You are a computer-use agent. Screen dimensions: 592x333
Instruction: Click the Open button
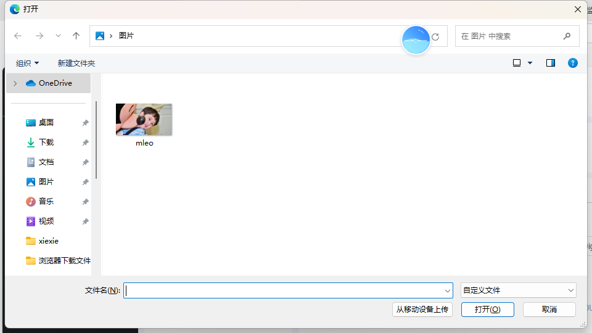(x=487, y=310)
